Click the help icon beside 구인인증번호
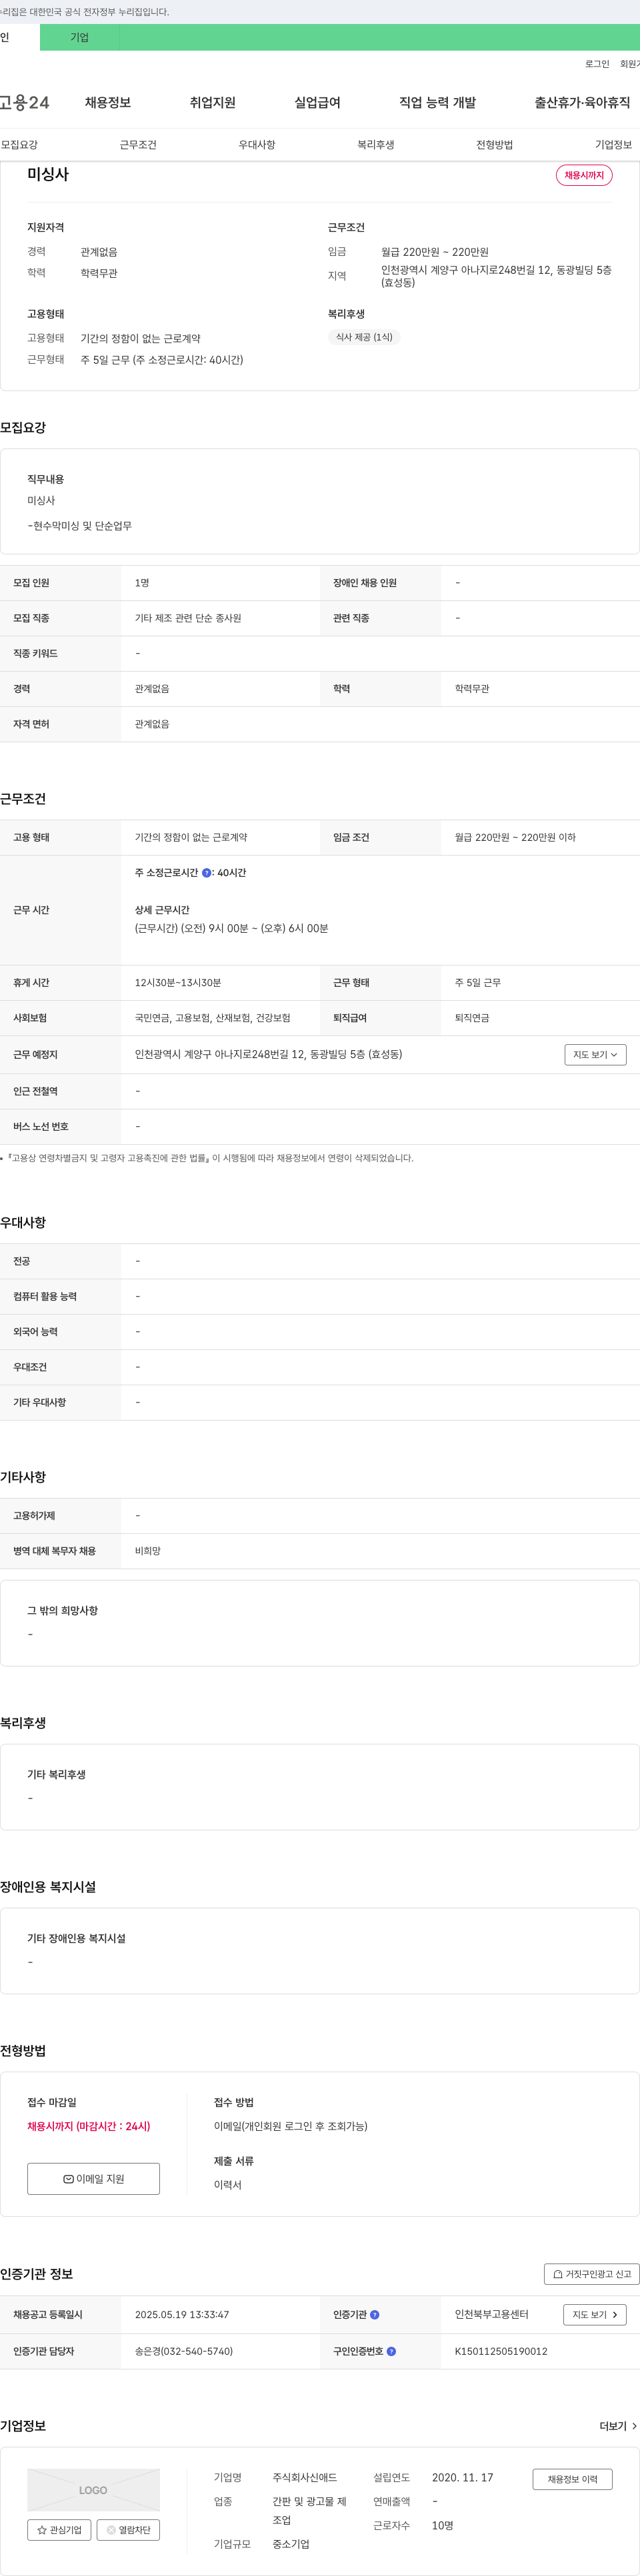This screenshot has height=2576, width=640. tap(391, 2351)
